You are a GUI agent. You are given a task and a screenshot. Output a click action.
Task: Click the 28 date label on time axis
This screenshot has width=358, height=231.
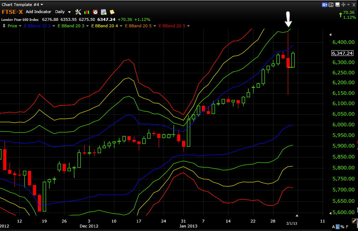pyautogui.click(x=273, y=221)
